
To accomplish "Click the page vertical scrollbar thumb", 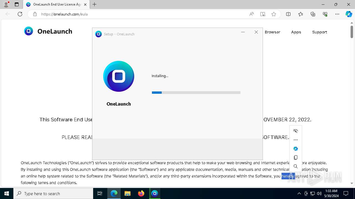I will (x=352, y=32).
